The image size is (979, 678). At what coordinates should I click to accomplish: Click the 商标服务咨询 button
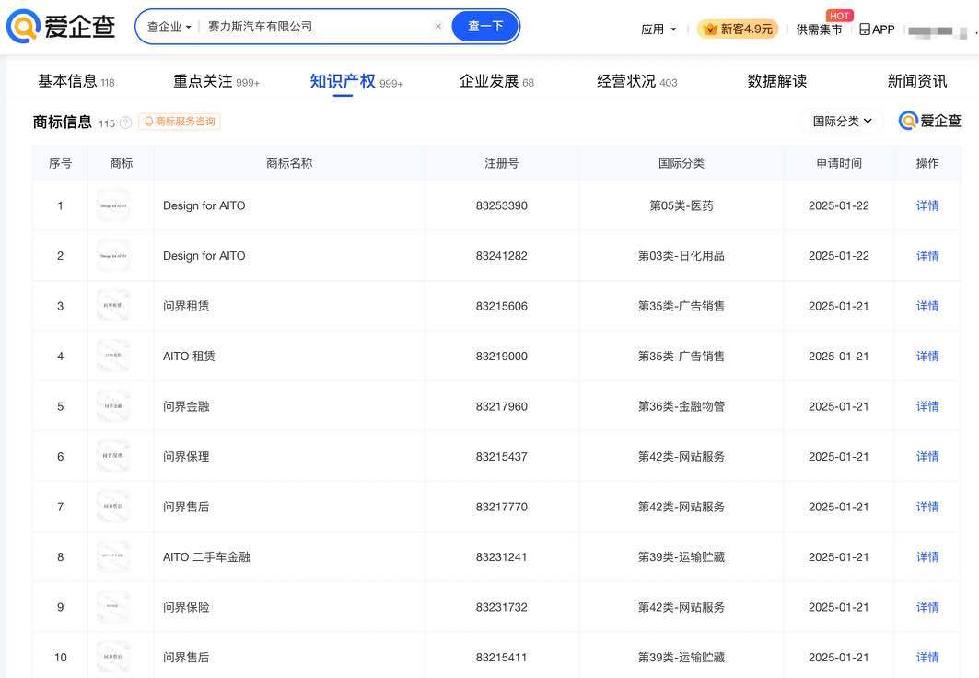pos(180,122)
